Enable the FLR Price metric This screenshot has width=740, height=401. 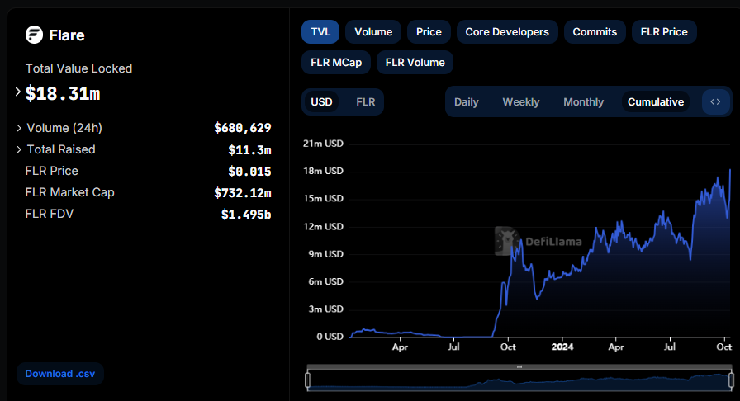pyautogui.click(x=664, y=32)
